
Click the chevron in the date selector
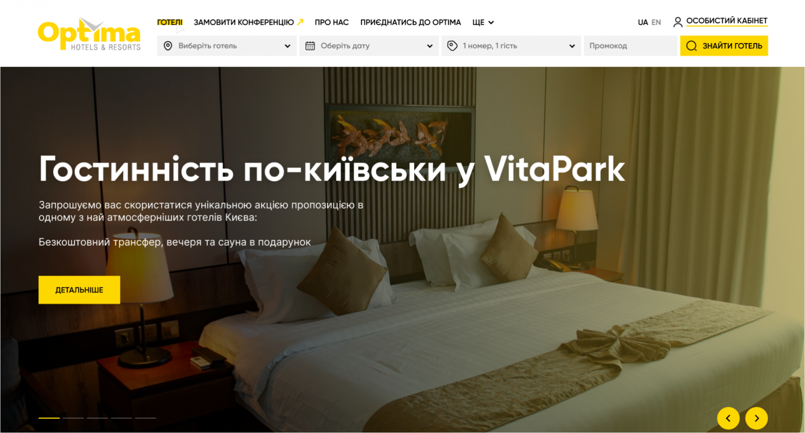(x=430, y=46)
